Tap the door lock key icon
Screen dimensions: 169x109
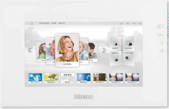pos(160,35)
